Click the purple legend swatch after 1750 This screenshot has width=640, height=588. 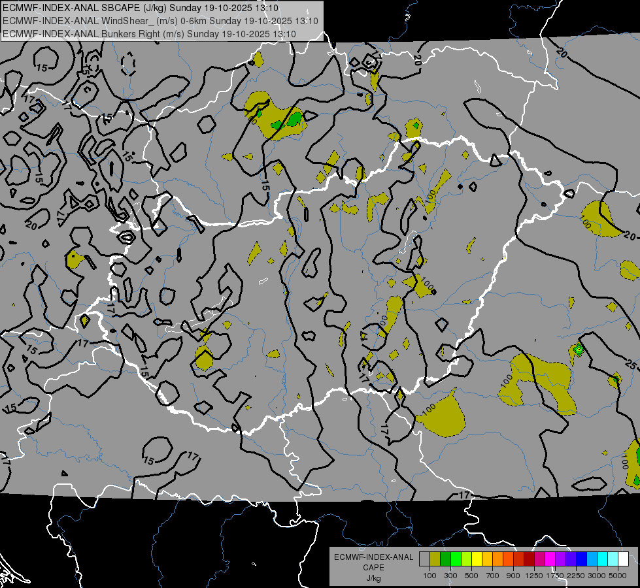(x=560, y=559)
